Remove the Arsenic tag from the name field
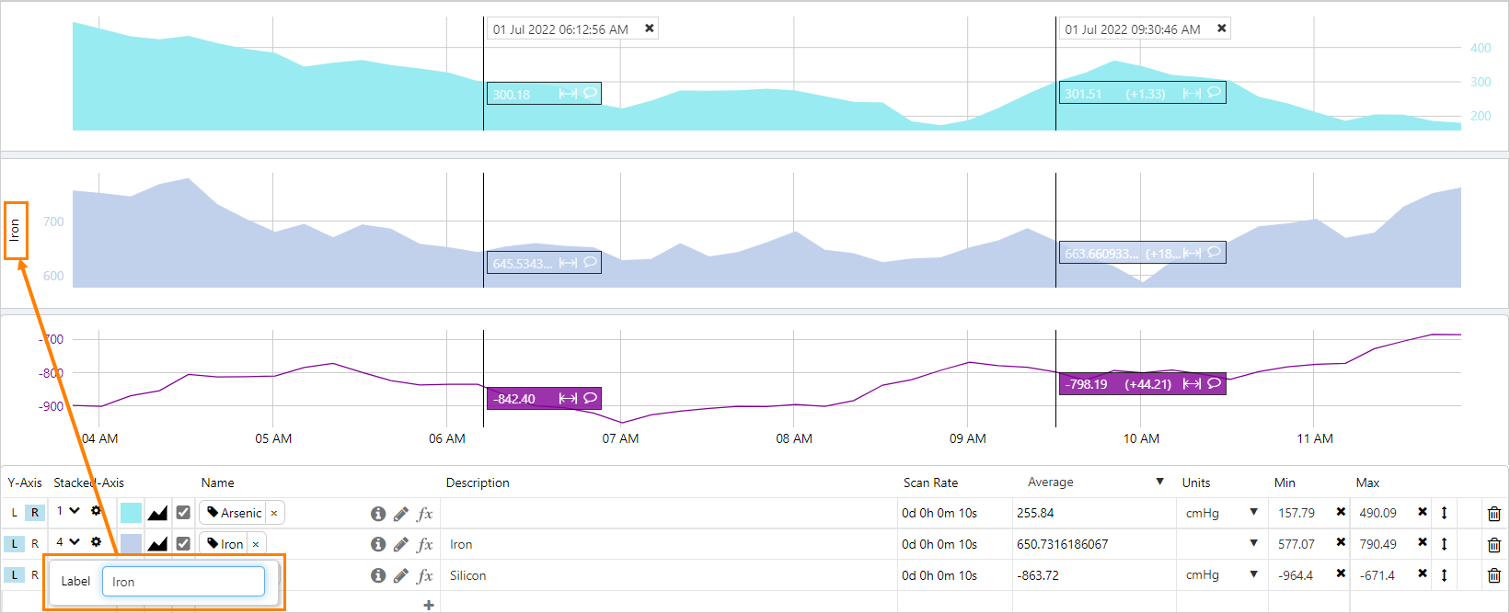Image resolution: width=1510 pixels, height=613 pixels. [x=274, y=514]
